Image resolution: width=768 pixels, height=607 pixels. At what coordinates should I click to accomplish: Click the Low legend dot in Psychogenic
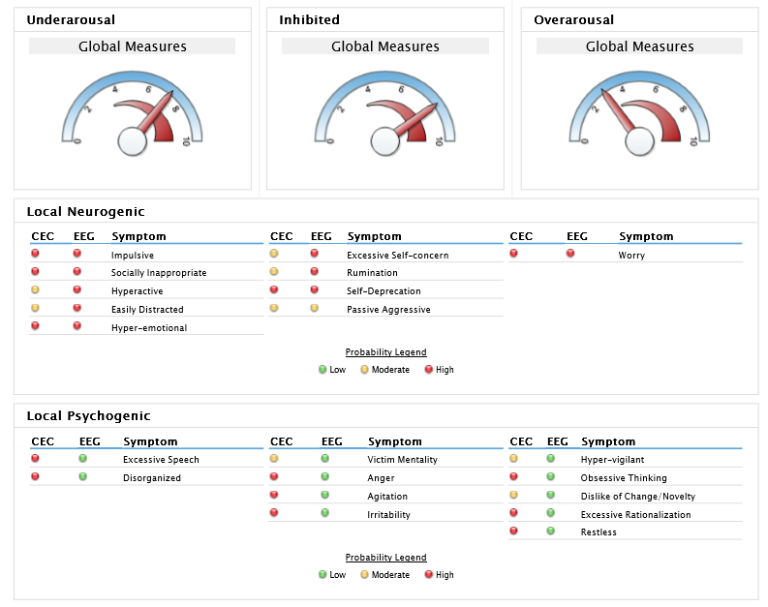[323, 575]
